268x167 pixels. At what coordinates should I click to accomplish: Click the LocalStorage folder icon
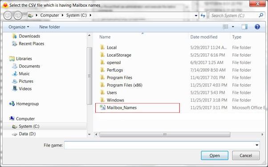(102, 55)
